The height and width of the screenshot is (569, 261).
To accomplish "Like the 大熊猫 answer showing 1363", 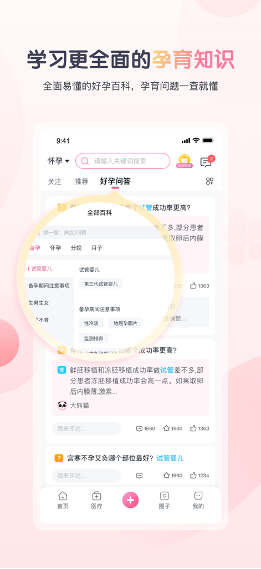I will point(199,428).
